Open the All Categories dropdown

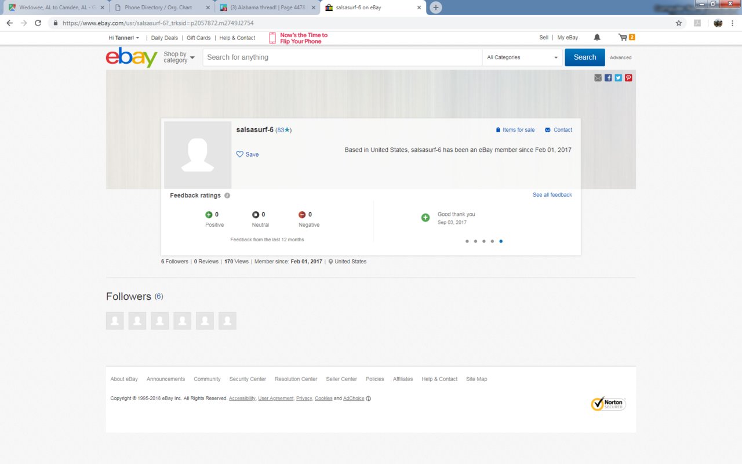[x=522, y=57]
